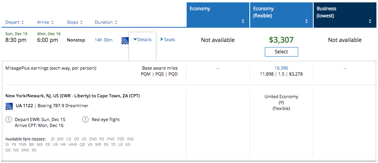Click the $3,307 fare price

[x=281, y=40]
